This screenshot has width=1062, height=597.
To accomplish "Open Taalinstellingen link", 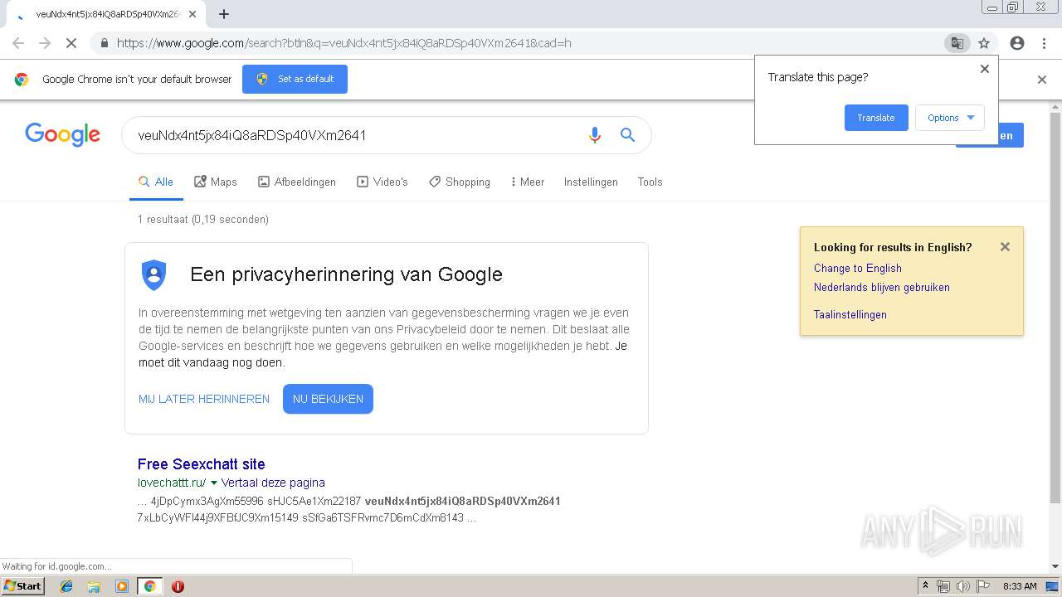I will [850, 314].
